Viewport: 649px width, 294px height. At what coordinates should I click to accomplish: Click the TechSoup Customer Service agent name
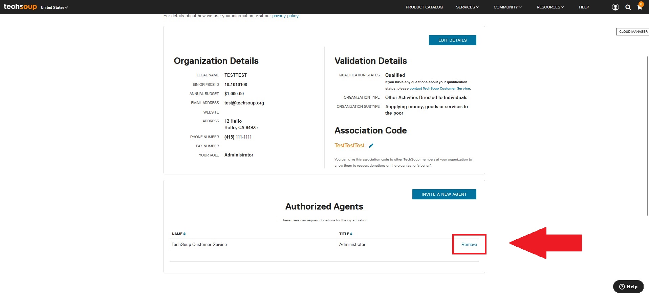199,244
